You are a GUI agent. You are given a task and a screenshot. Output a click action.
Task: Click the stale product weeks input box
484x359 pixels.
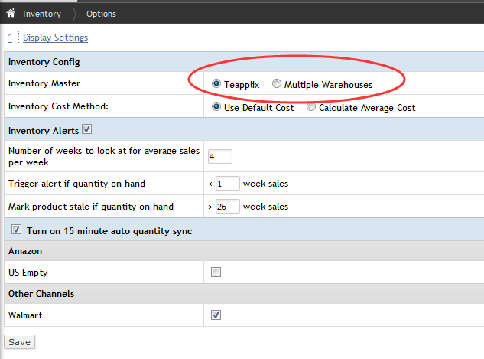click(x=228, y=207)
